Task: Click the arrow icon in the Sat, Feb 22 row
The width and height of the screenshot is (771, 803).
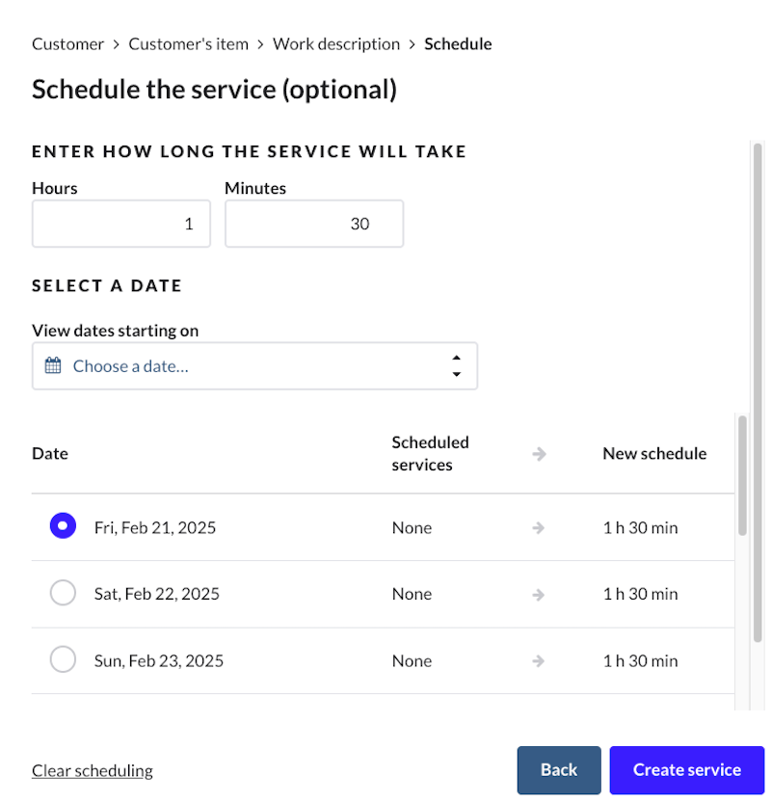Action: click(539, 593)
